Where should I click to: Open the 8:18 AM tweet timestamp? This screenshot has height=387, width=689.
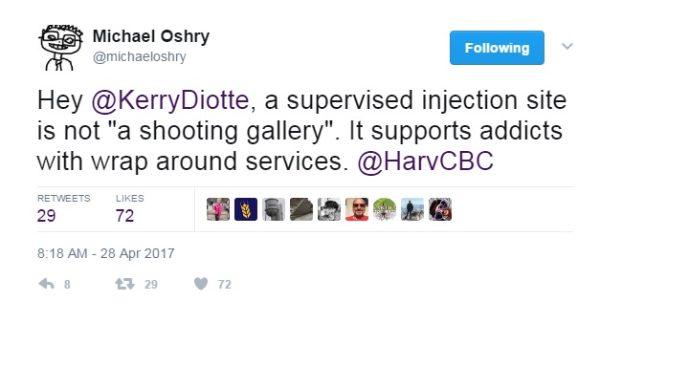click(x=105, y=253)
